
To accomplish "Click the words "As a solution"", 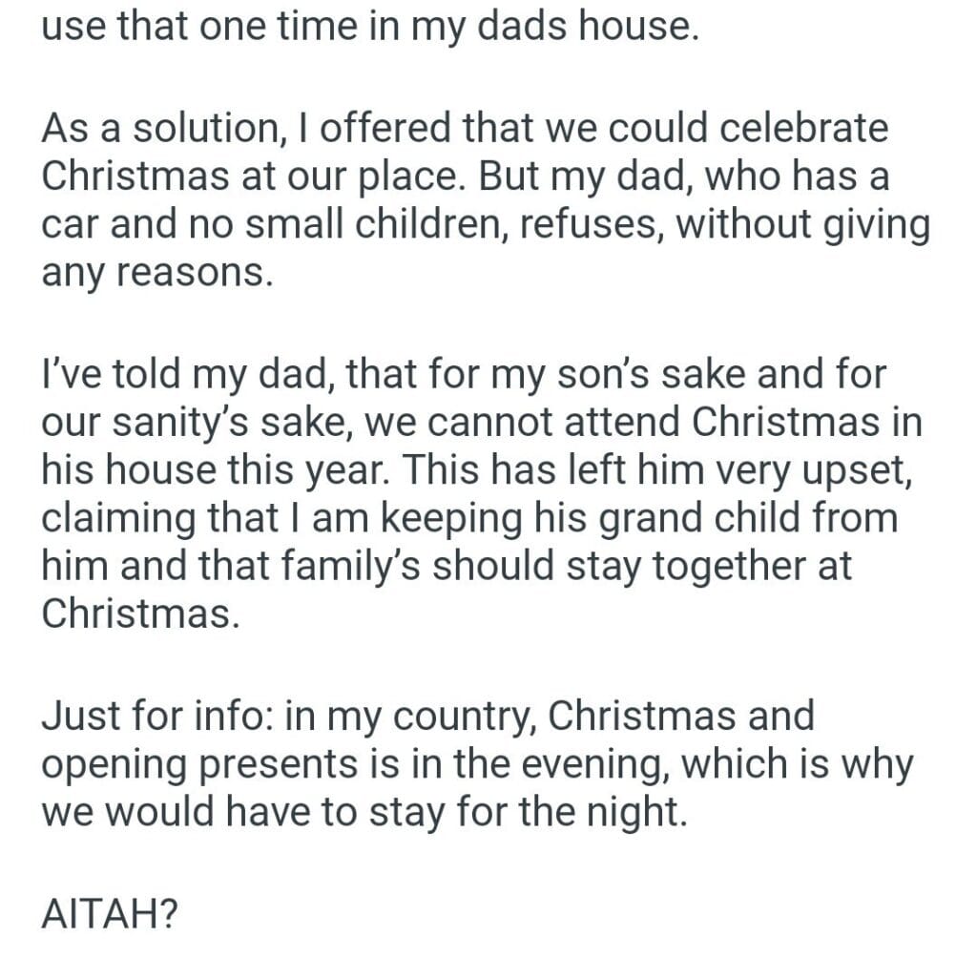I will pyautogui.click(x=150, y=130).
